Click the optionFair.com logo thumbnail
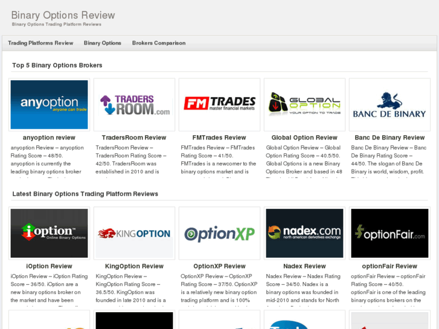Image resolution: width=439 pixels, height=329 pixels. [389, 233]
